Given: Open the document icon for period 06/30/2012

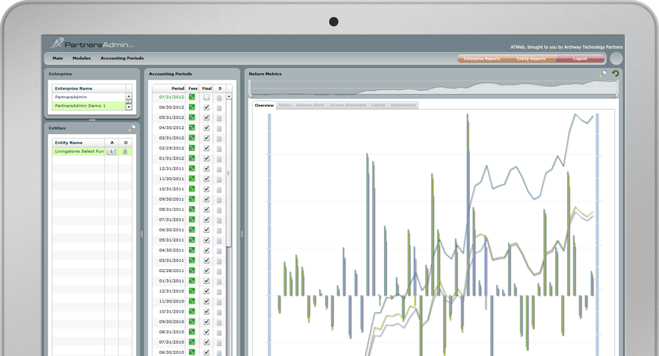Looking at the screenshot, I should 219,108.
